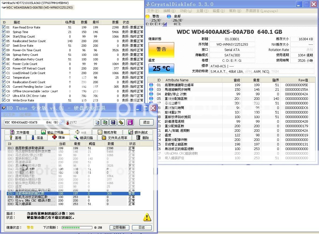Select the Hitachi HDT721010SLA360 drive entry
Image resolution: width=319 pixels, height=234 pixels.
click(37, 3)
